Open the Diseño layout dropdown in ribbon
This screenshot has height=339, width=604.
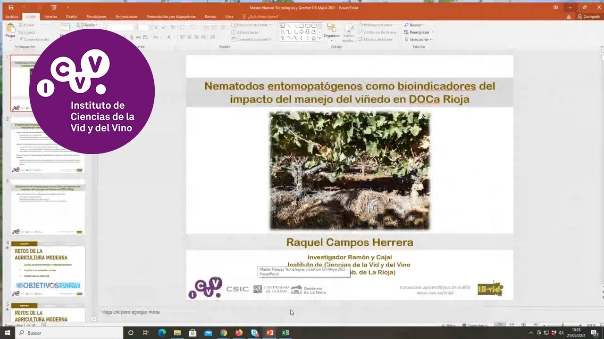click(x=87, y=25)
